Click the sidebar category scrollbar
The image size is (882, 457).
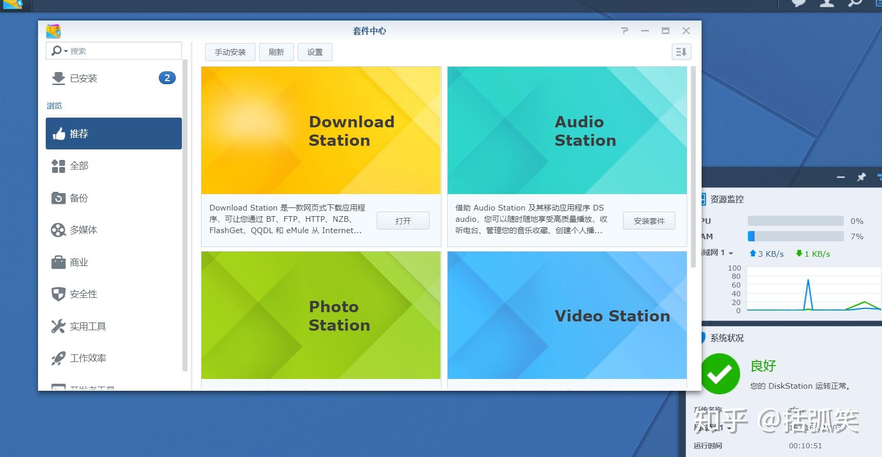(x=185, y=216)
